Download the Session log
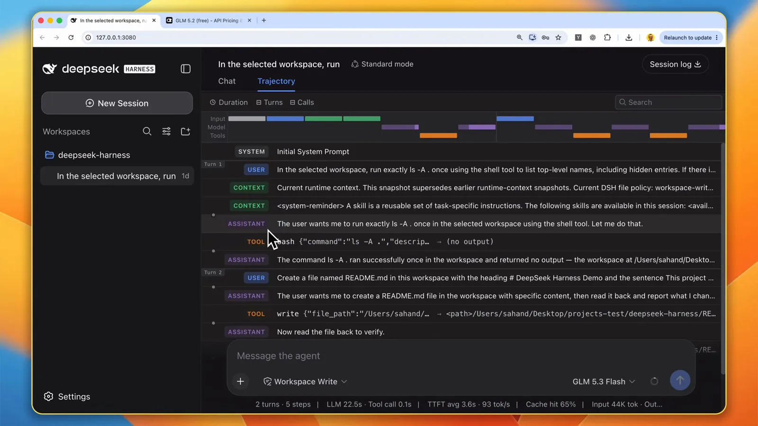The width and height of the screenshot is (758, 426). pyautogui.click(x=675, y=64)
